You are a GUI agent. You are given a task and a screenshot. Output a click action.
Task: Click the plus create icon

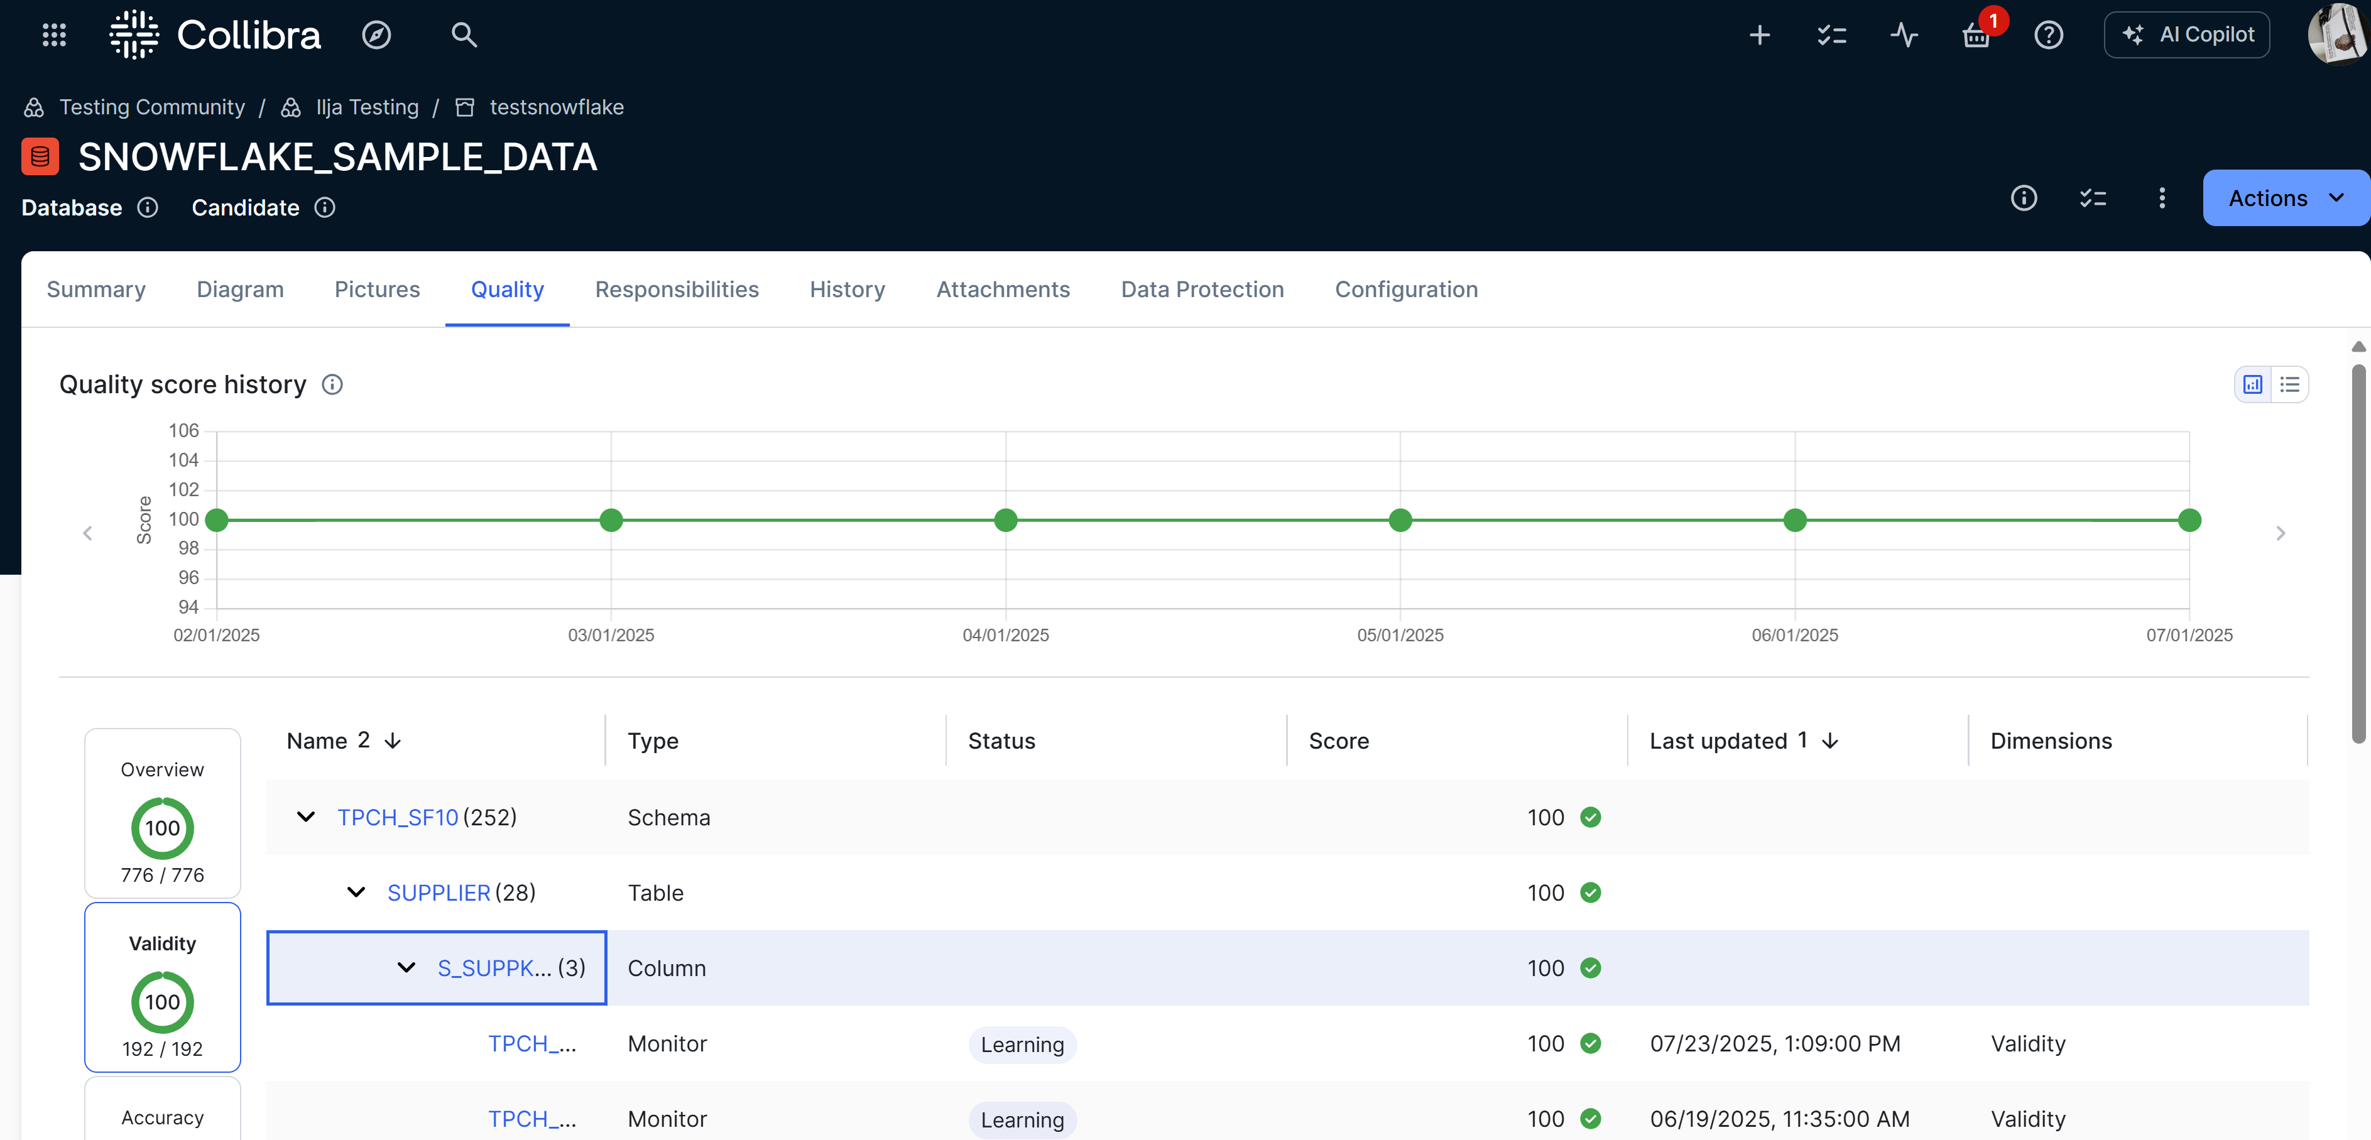(1759, 35)
